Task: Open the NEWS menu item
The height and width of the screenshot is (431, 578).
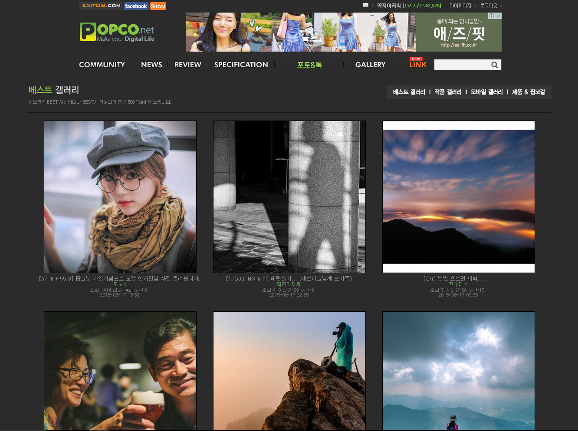Action: coord(151,65)
